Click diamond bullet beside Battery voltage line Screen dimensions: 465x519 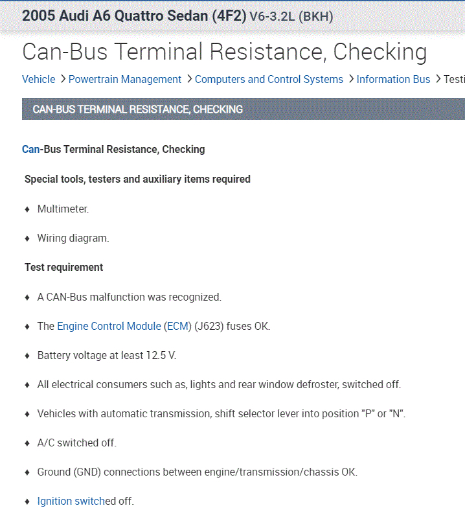click(27, 356)
